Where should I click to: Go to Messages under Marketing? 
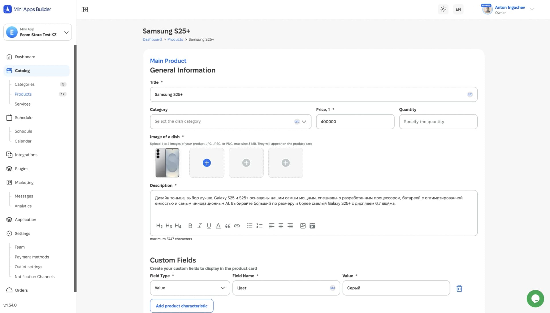[24, 196]
